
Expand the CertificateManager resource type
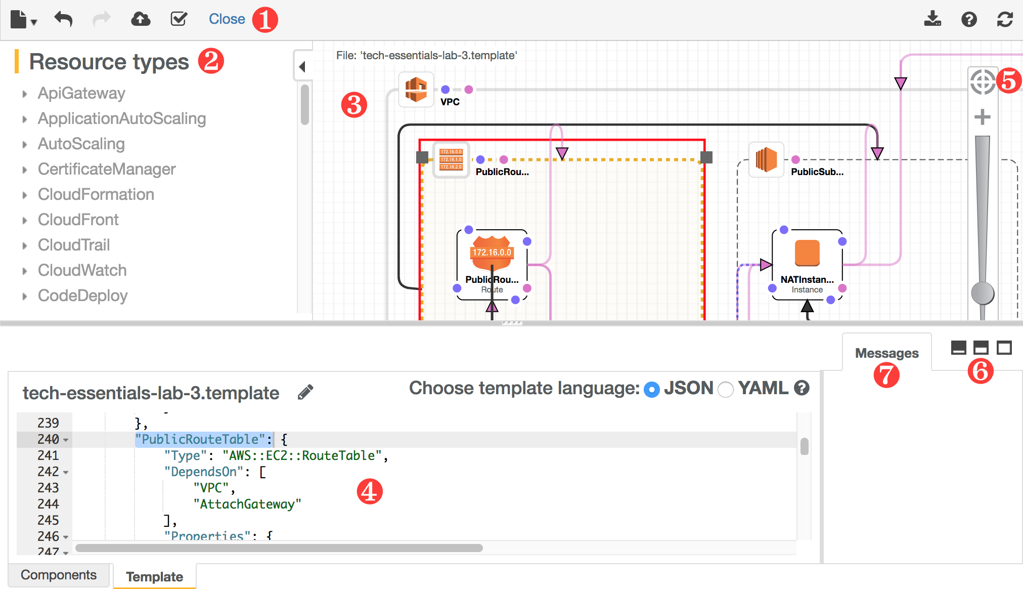[24, 170]
